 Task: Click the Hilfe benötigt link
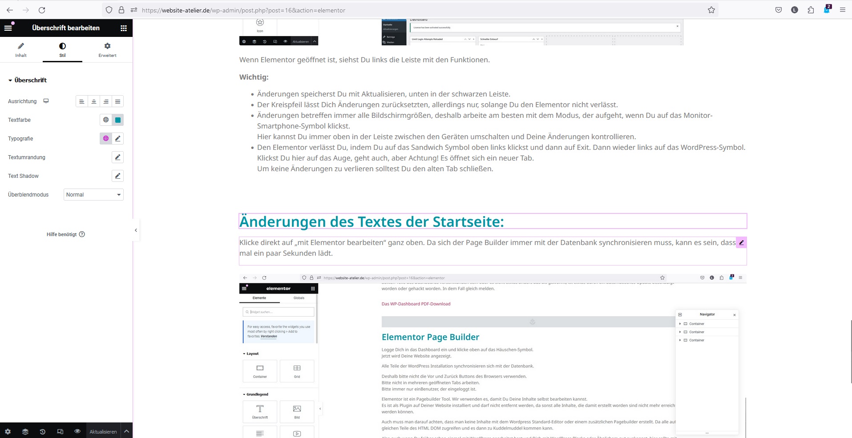point(65,234)
